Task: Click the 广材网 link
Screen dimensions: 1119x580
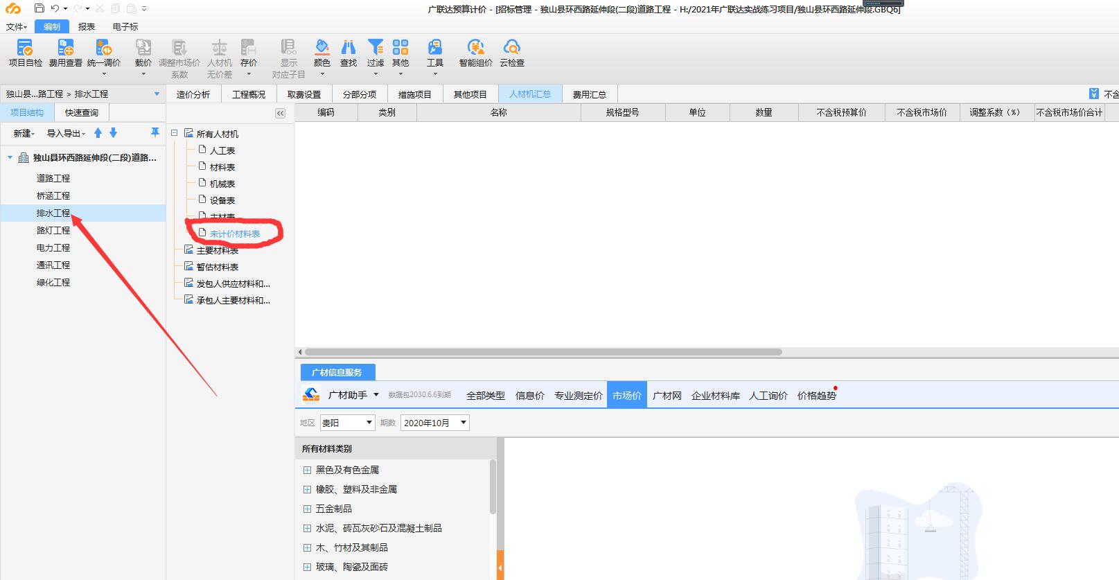Action: pyautogui.click(x=667, y=396)
